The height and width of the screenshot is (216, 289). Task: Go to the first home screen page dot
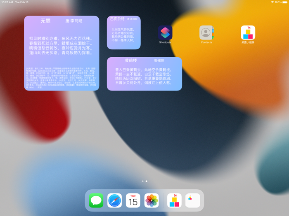142,181
